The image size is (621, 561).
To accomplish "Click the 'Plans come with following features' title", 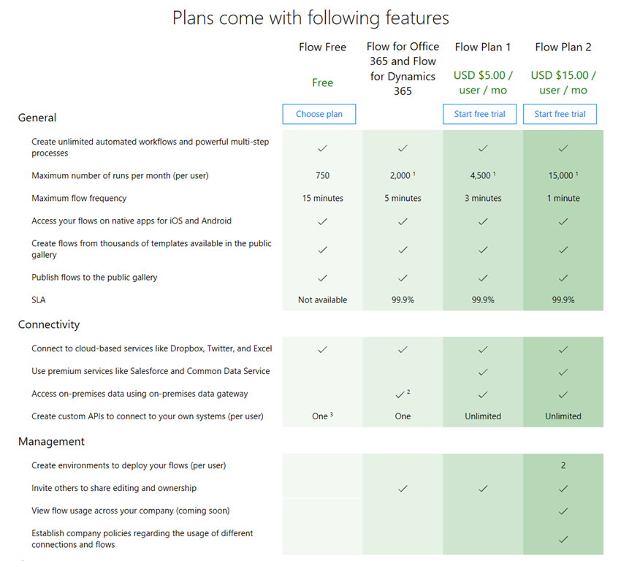I will (310, 18).
